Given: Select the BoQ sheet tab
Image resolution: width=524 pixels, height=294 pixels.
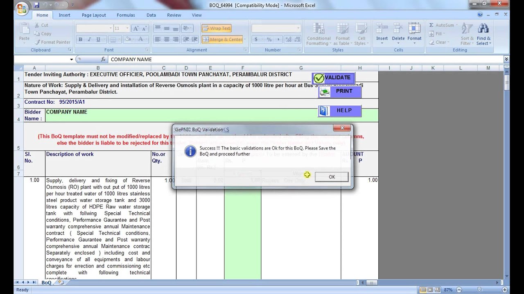Looking at the screenshot, I should 46,283.
